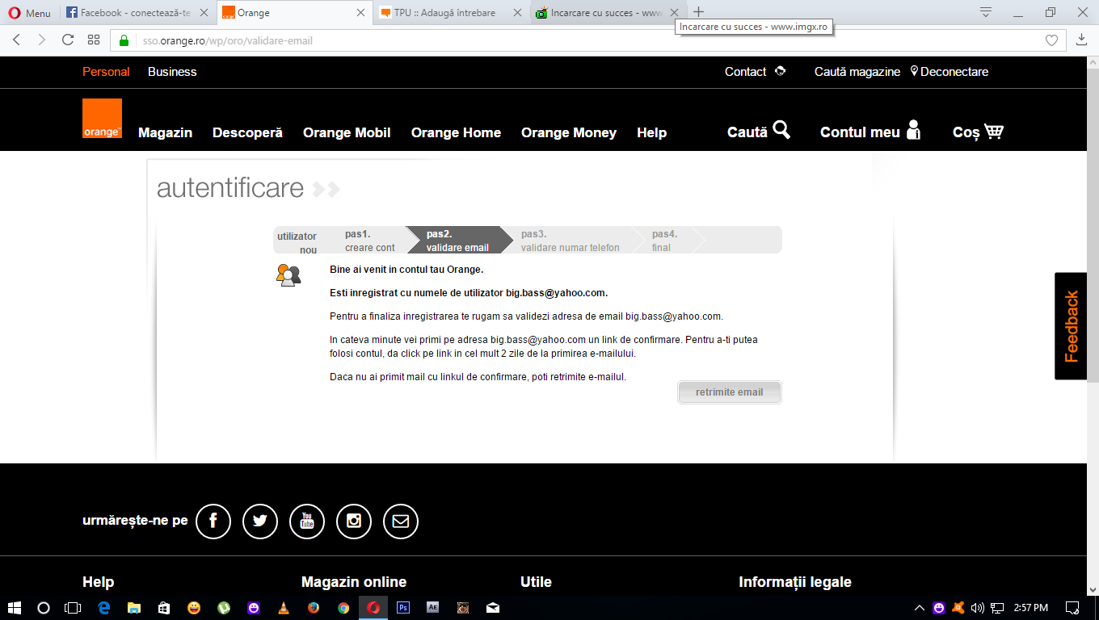Click the Caută magnifier search icon
This screenshot has height=620, width=1099.
[x=781, y=130]
